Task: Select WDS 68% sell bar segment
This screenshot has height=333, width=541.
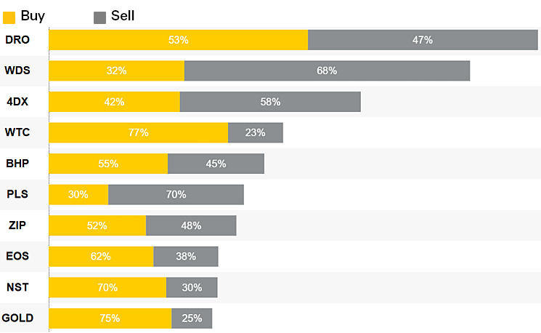Action: point(327,71)
